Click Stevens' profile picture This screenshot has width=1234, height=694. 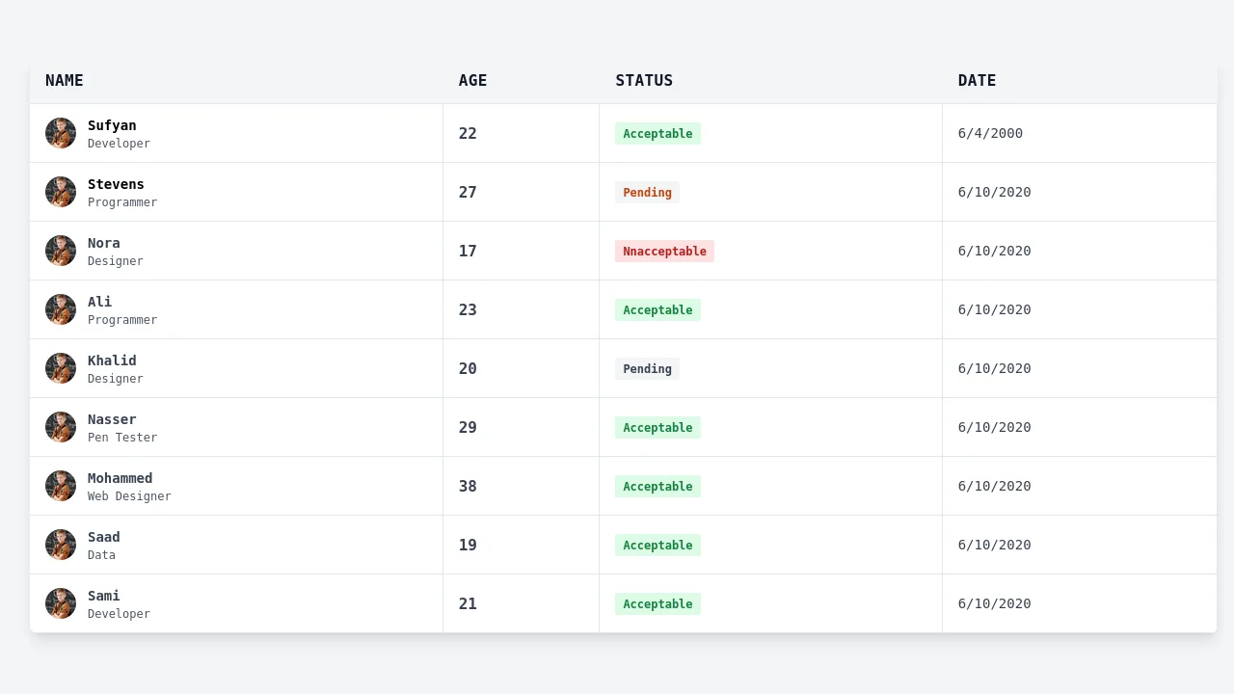click(61, 192)
